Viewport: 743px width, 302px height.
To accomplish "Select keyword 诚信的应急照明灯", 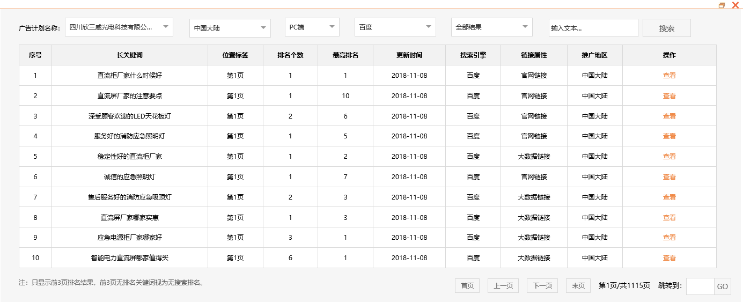I will coord(130,177).
